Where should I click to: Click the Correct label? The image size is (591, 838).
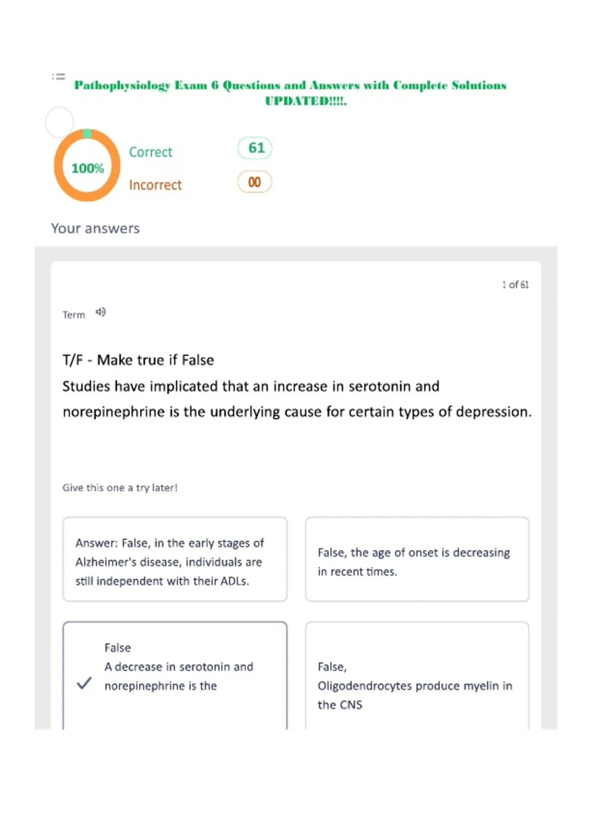tap(151, 152)
